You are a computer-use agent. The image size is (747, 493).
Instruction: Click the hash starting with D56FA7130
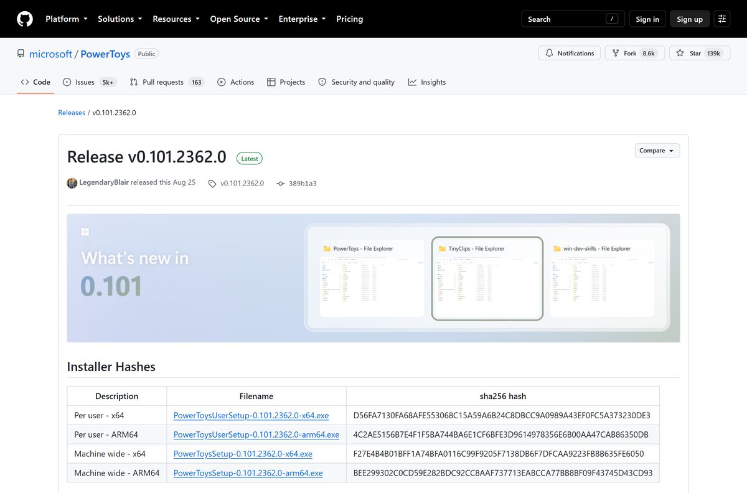coord(502,415)
